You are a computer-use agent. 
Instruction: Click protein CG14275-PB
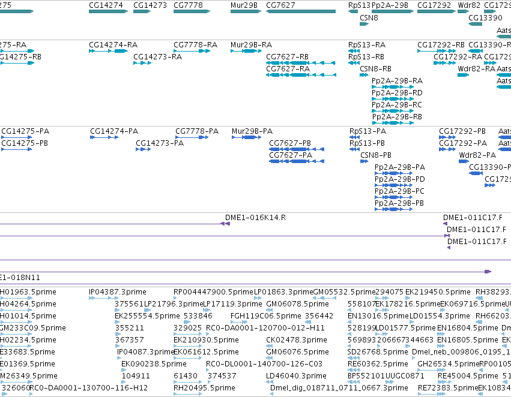25,143
